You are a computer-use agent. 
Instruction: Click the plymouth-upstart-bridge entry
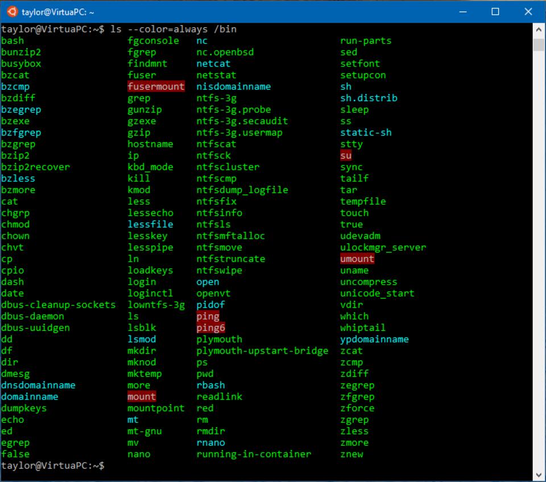[x=262, y=351]
